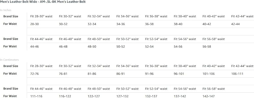Click the 36-38 waist value
Viewport: 254px width, 98px height.
(x=149, y=24)
